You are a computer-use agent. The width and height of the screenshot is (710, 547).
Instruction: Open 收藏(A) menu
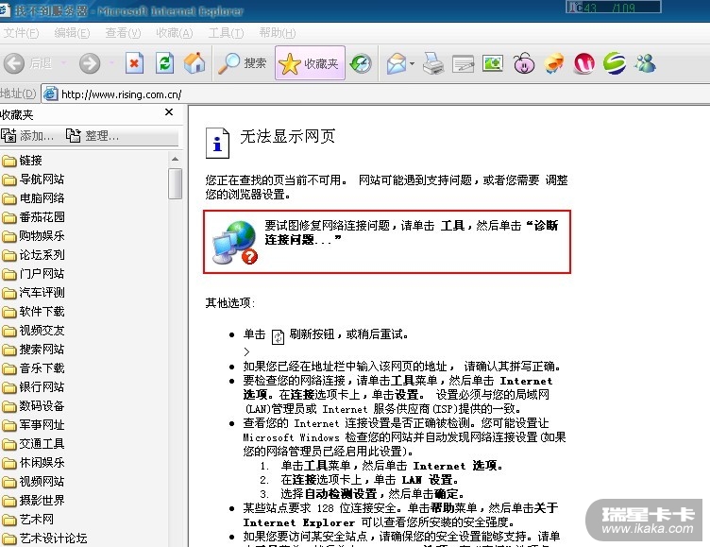[175, 33]
